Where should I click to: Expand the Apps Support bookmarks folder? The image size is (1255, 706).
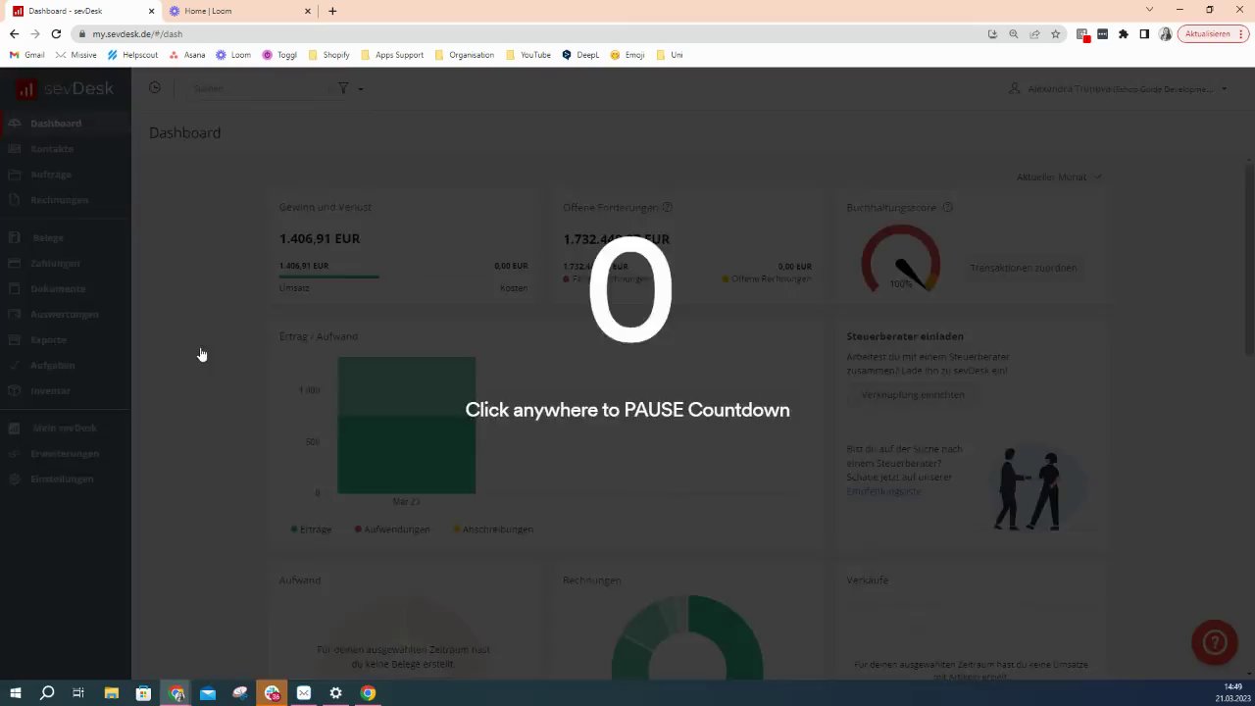click(392, 55)
